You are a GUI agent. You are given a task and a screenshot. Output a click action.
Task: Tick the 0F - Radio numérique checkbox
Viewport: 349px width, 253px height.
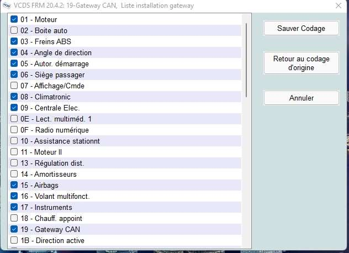click(x=14, y=130)
